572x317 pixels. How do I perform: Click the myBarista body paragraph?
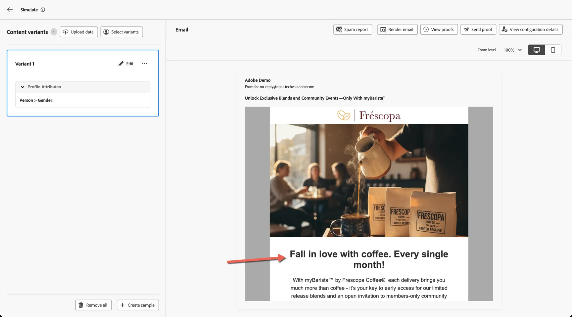click(369, 288)
